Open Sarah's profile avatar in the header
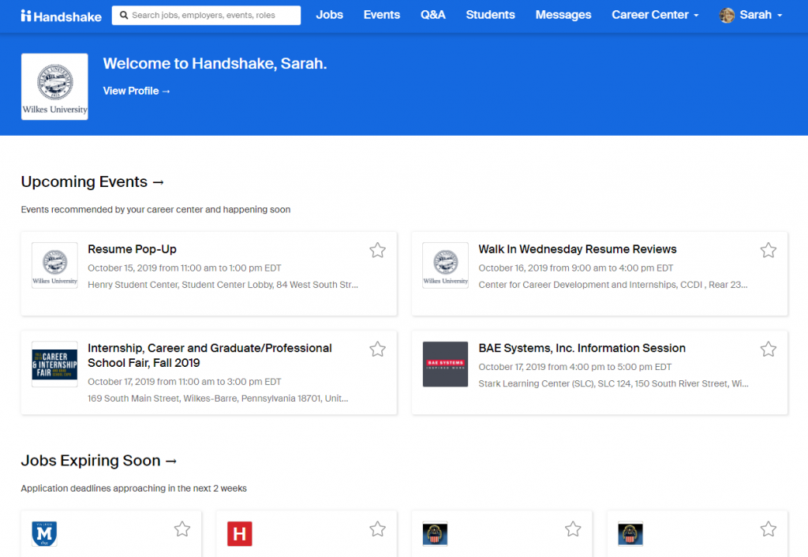The image size is (808, 557). click(x=727, y=16)
